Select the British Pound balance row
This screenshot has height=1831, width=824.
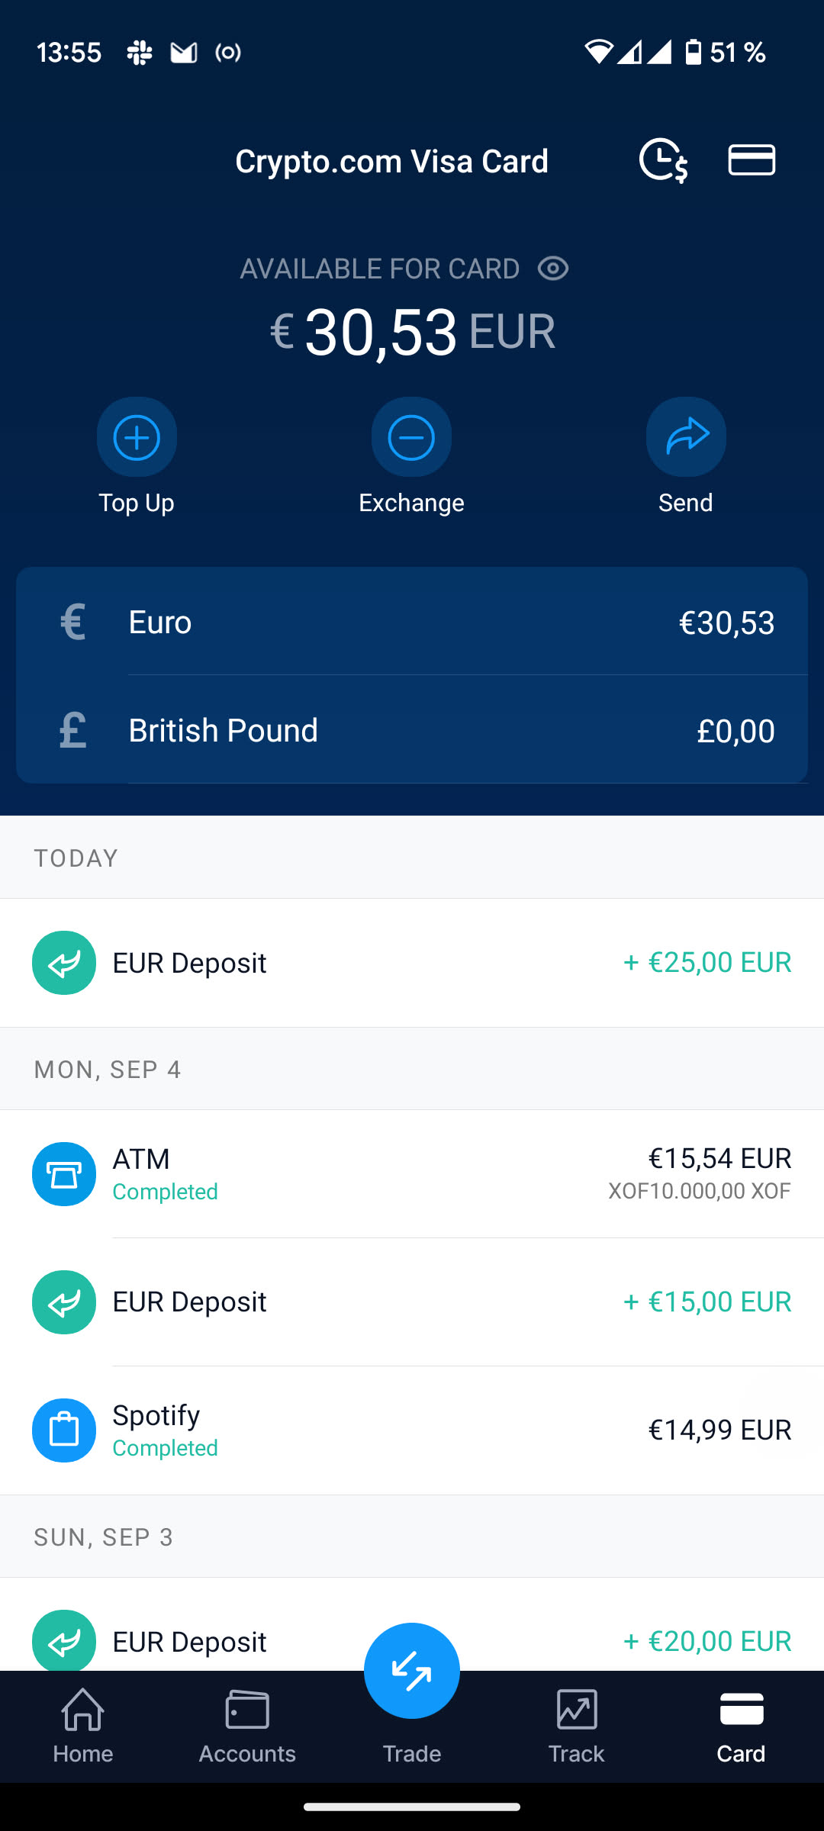point(412,730)
